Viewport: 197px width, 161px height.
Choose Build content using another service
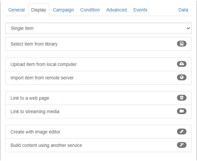(x=98, y=145)
